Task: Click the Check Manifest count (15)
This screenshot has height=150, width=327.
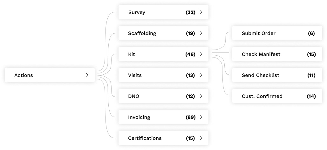Action: click(311, 54)
